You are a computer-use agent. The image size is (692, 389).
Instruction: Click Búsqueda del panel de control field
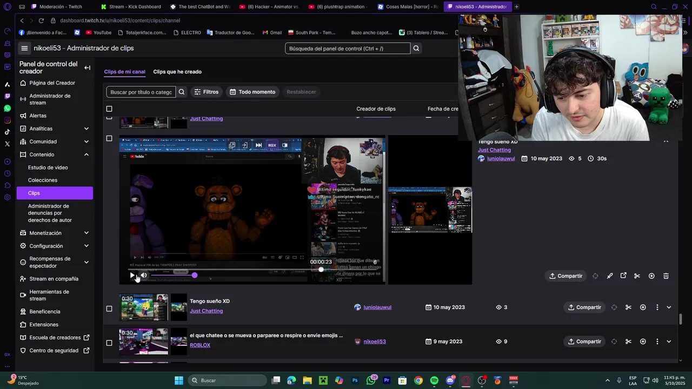(348, 48)
